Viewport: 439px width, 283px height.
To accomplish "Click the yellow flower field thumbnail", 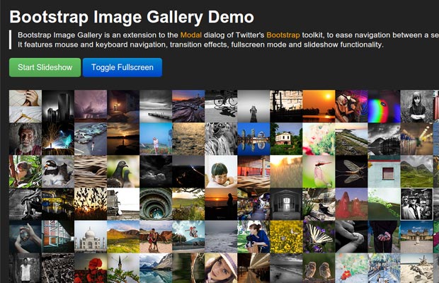I will (286, 236).
